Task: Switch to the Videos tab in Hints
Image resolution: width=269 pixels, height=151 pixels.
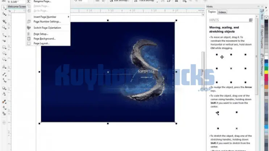Action: point(222,12)
